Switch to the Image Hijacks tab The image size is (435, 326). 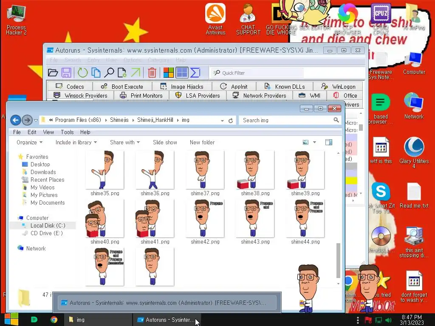pyautogui.click(x=182, y=87)
